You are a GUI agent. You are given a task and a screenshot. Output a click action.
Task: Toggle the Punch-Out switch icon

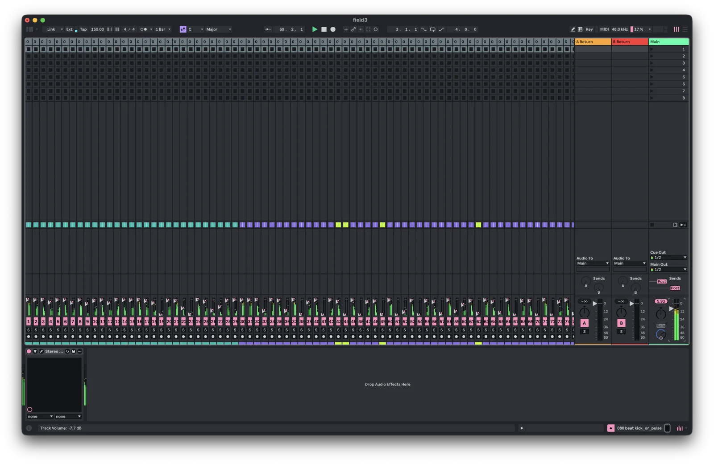(441, 29)
